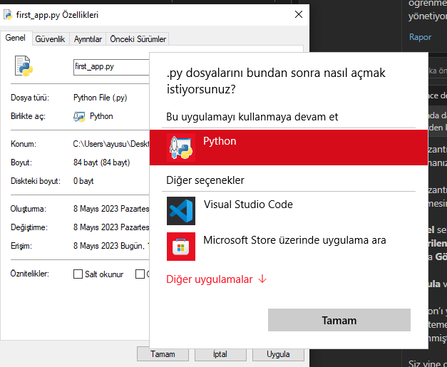
Task: Click the large Python file icon in properties
Action: coord(24,66)
